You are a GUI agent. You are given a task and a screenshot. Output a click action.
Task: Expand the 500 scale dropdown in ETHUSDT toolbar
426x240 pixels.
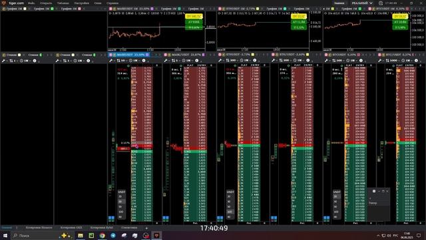(x=233, y=61)
